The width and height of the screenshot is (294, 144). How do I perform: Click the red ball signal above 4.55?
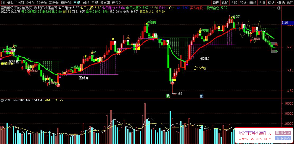pyautogui.click(x=172, y=83)
